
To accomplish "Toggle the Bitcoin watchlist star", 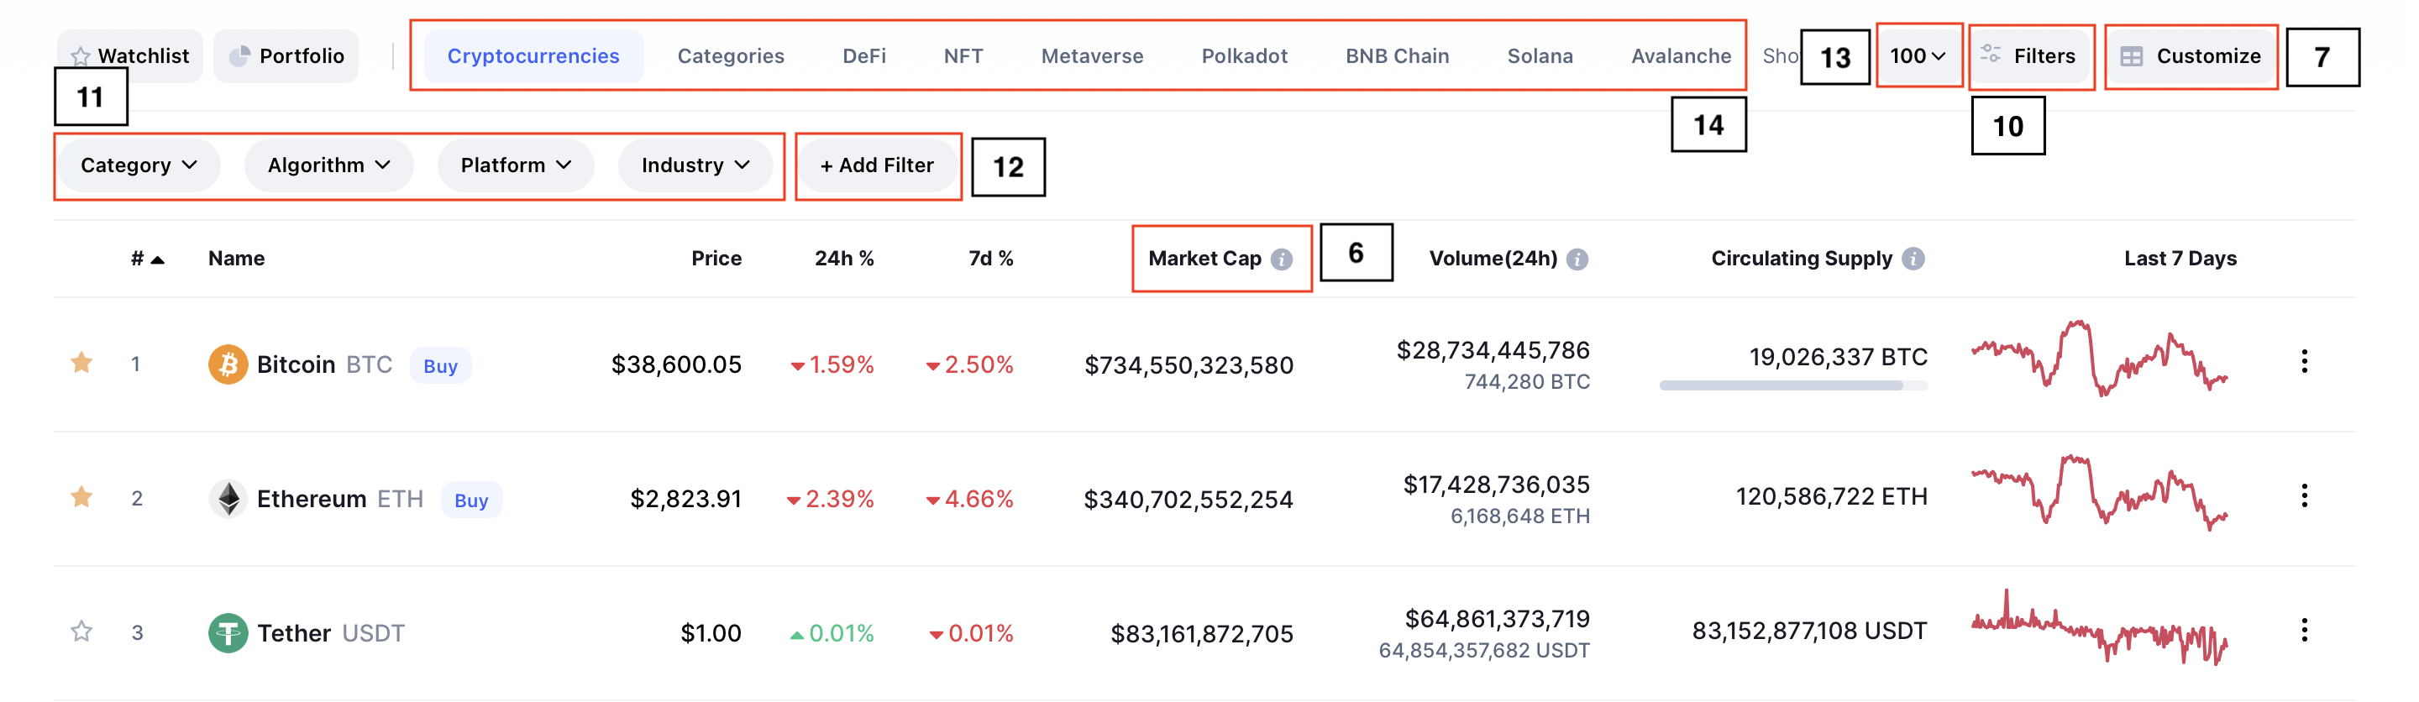I will pos(81,362).
